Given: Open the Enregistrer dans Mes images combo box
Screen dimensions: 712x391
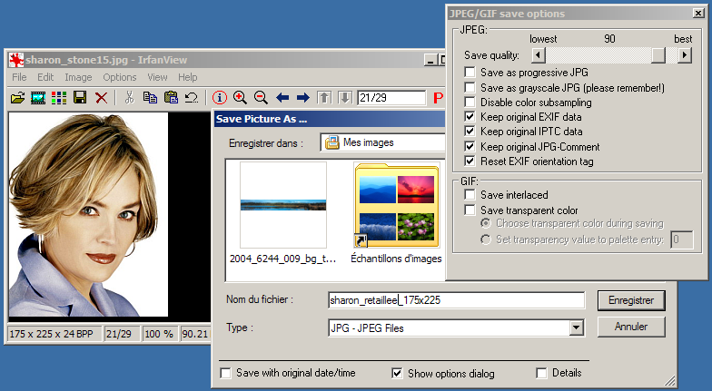Looking at the screenshot, I should 382,142.
